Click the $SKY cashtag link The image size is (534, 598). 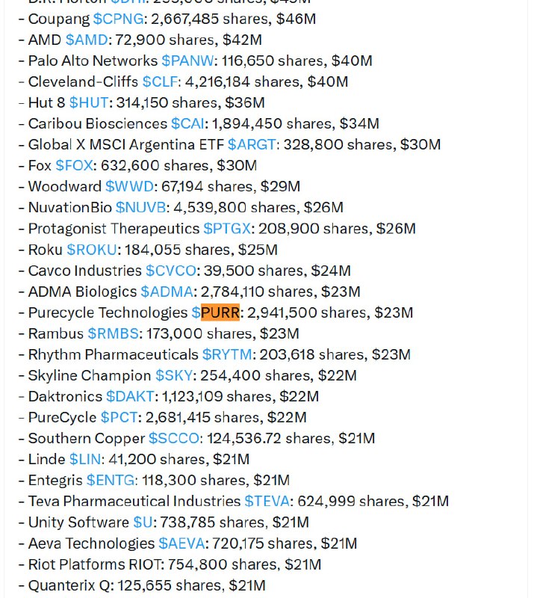pyautogui.click(x=174, y=376)
